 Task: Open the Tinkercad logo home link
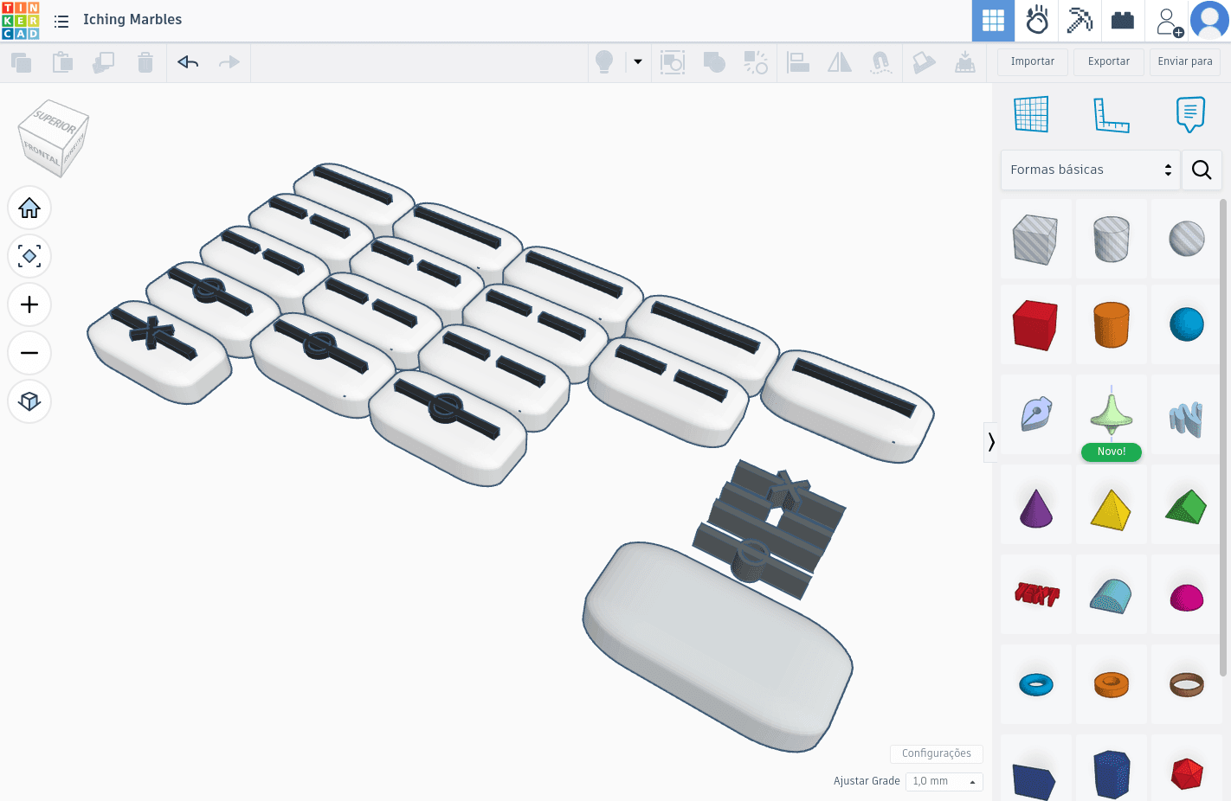21,21
